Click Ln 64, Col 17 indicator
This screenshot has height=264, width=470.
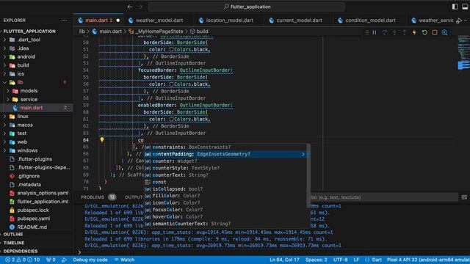(284, 260)
